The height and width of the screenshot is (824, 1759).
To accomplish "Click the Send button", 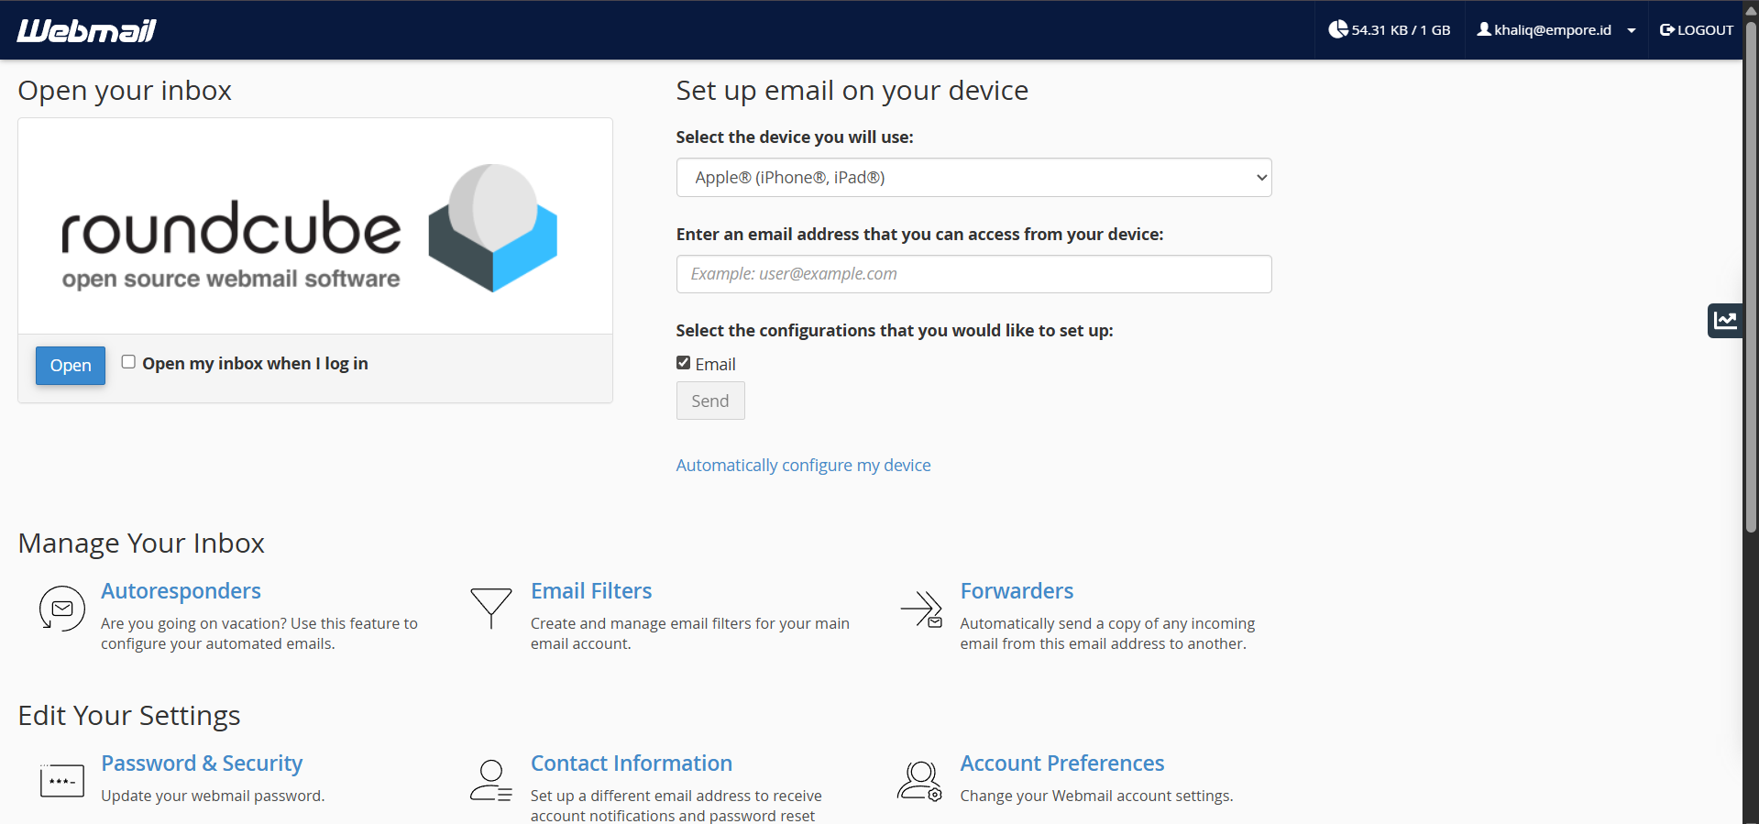I will [x=710, y=401].
